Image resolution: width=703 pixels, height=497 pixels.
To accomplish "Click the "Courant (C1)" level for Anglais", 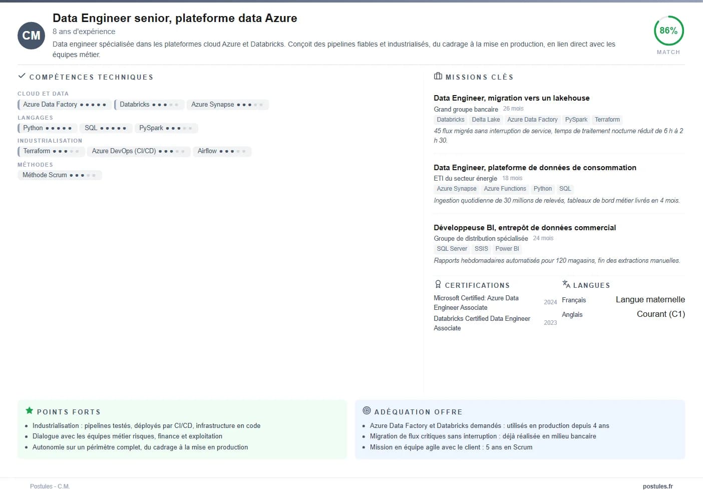I will 661,314.
